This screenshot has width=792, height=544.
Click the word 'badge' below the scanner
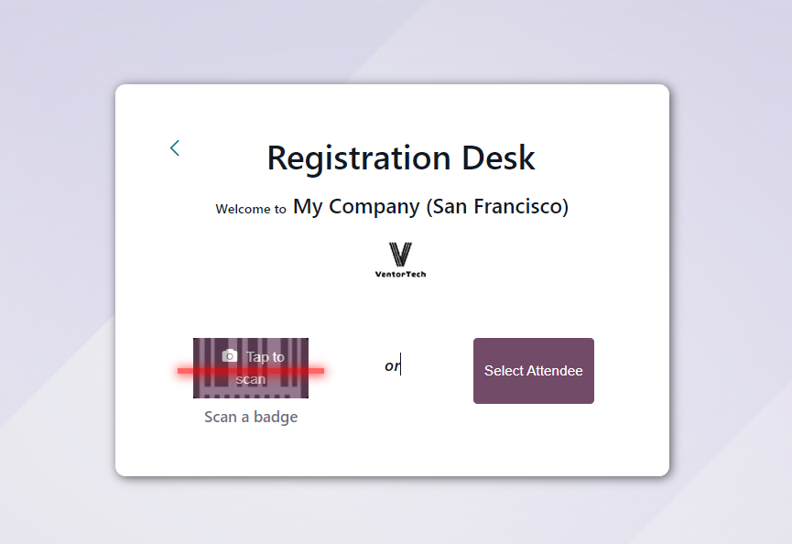pos(276,417)
